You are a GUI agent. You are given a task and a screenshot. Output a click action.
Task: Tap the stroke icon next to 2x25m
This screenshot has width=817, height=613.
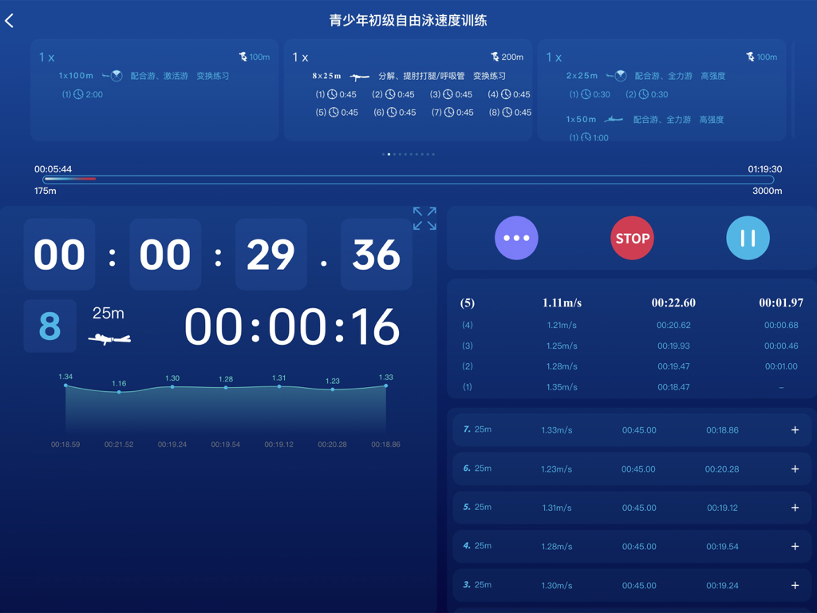(618, 75)
